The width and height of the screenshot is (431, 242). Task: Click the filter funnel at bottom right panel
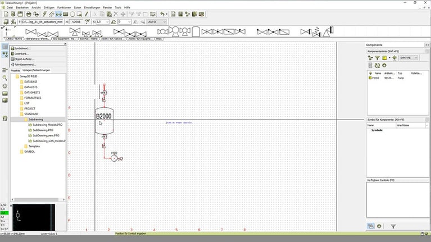[x=393, y=226]
